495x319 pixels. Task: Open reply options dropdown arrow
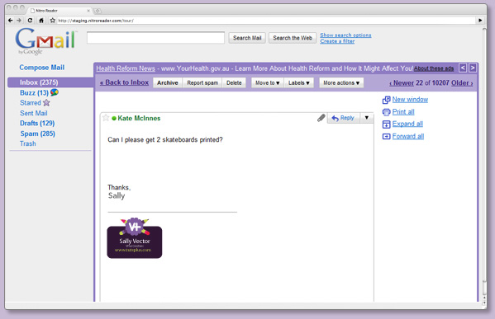tap(367, 118)
